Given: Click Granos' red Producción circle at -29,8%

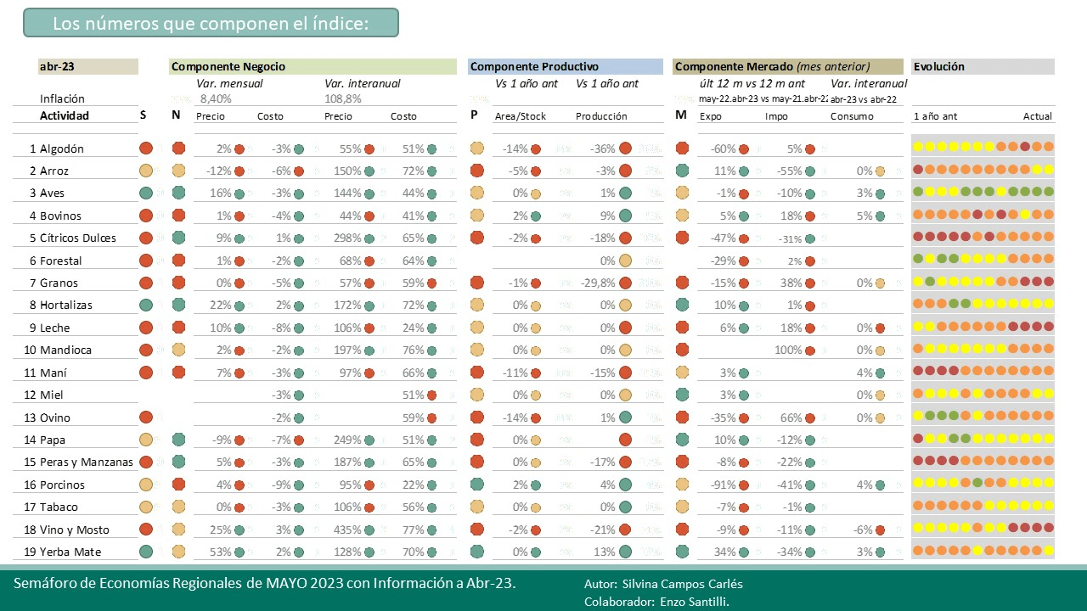Looking at the screenshot, I should coord(626,283).
